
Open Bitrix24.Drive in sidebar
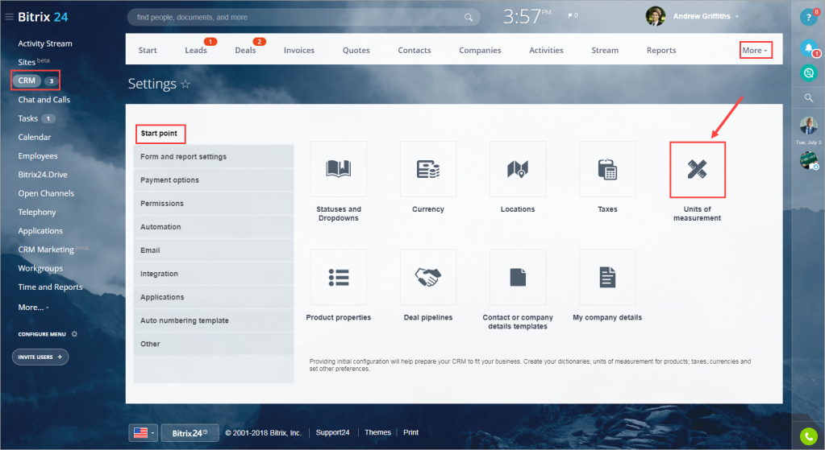(x=43, y=175)
